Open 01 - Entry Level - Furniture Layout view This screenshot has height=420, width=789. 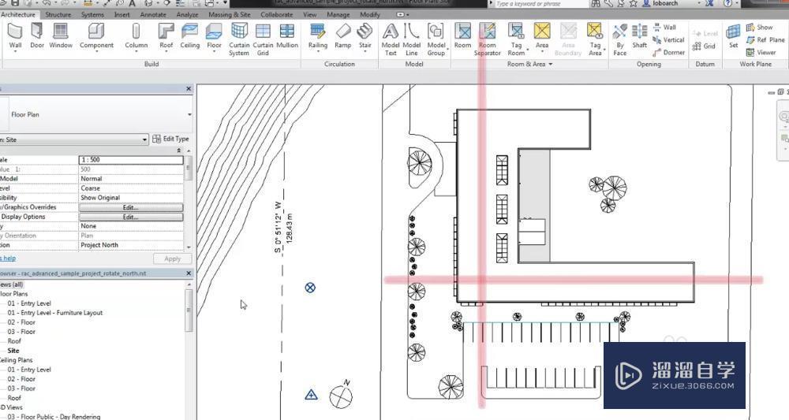point(55,313)
